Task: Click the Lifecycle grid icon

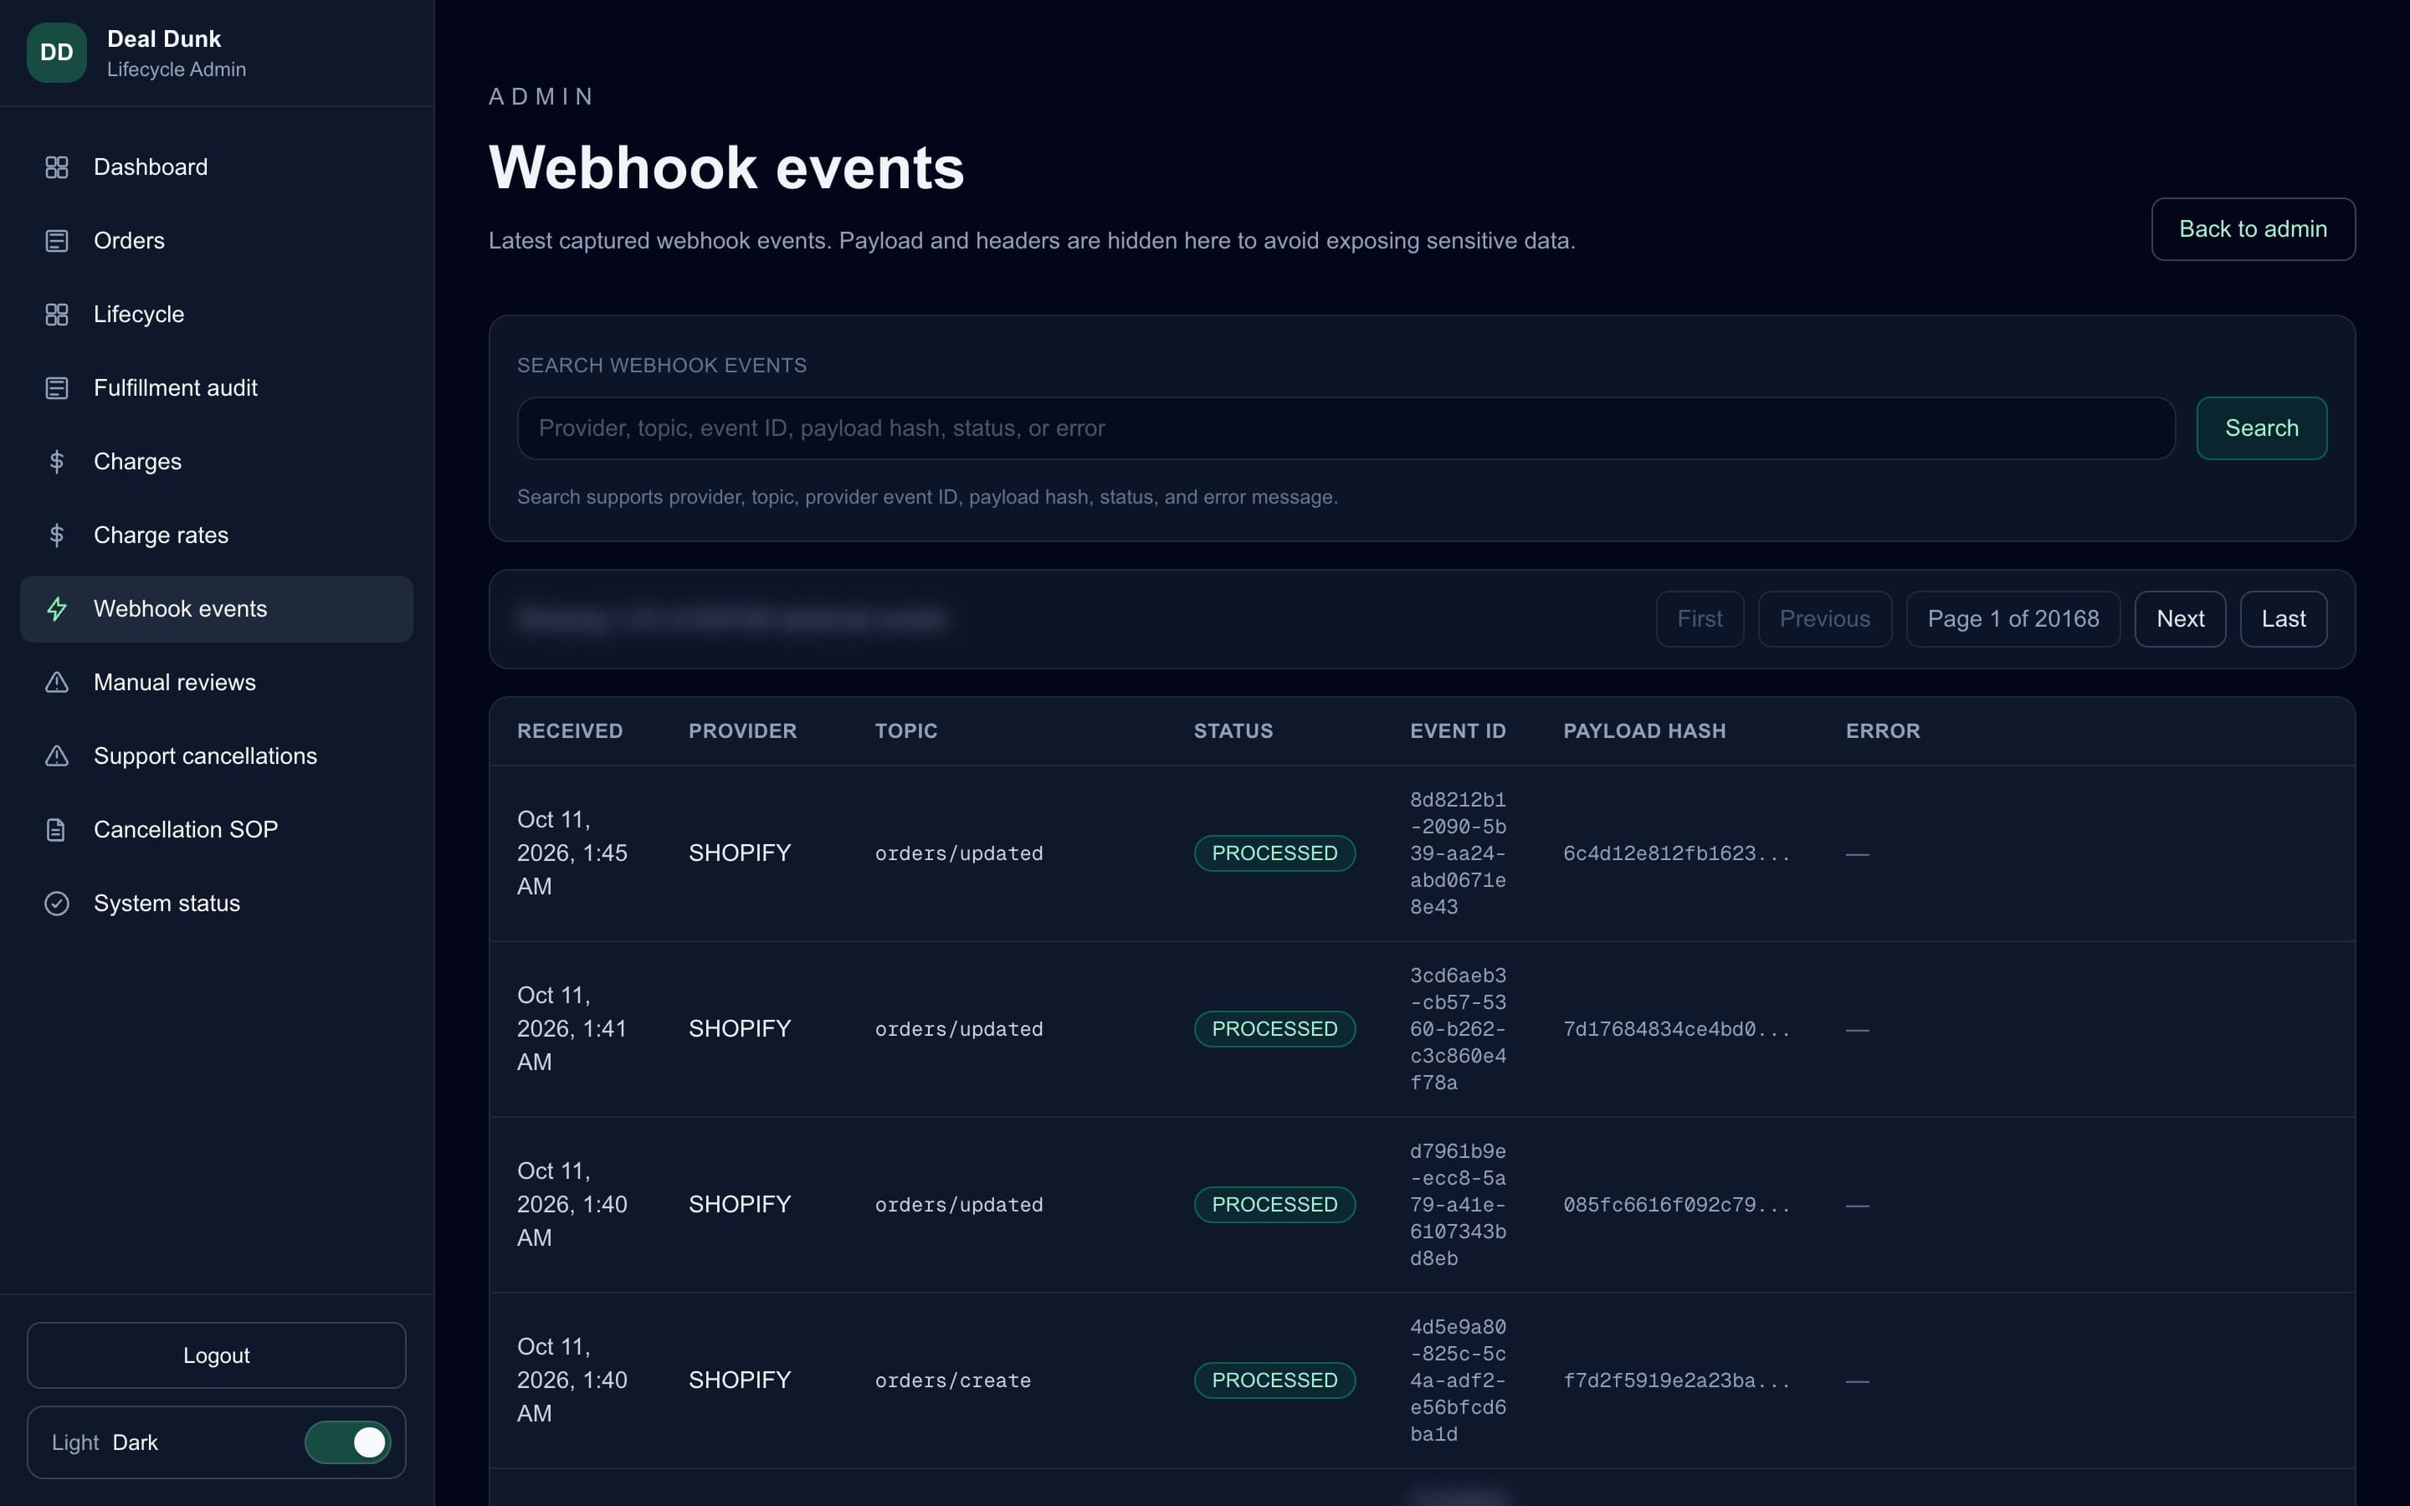Action: pos(57,315)
